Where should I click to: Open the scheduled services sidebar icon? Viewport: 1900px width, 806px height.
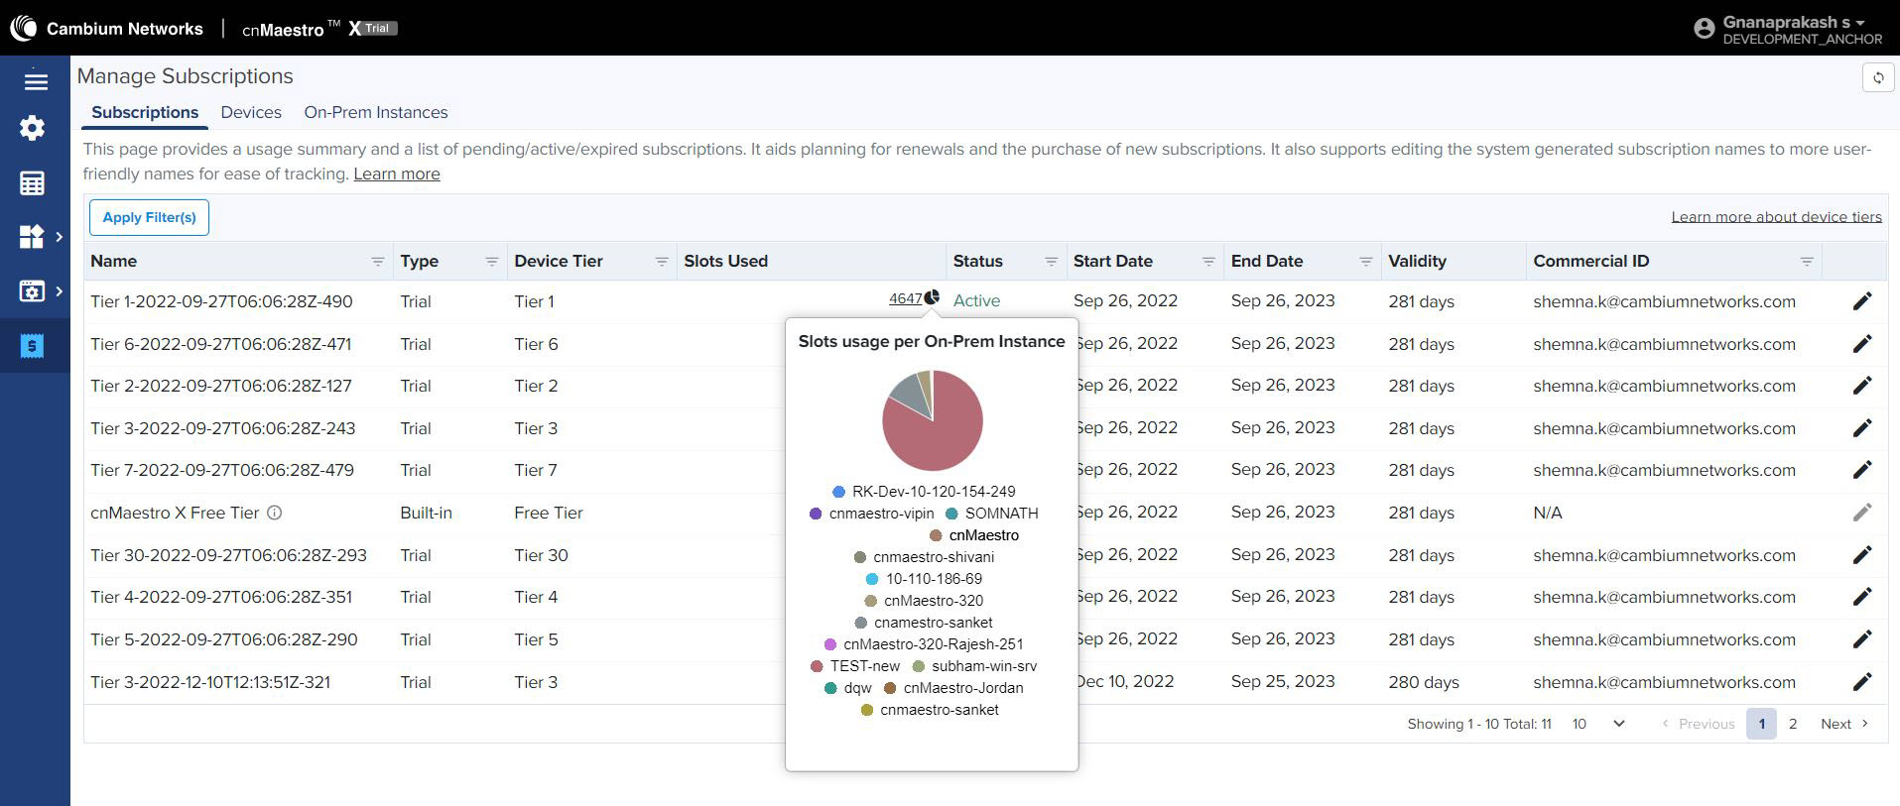[x=33, y=291]
